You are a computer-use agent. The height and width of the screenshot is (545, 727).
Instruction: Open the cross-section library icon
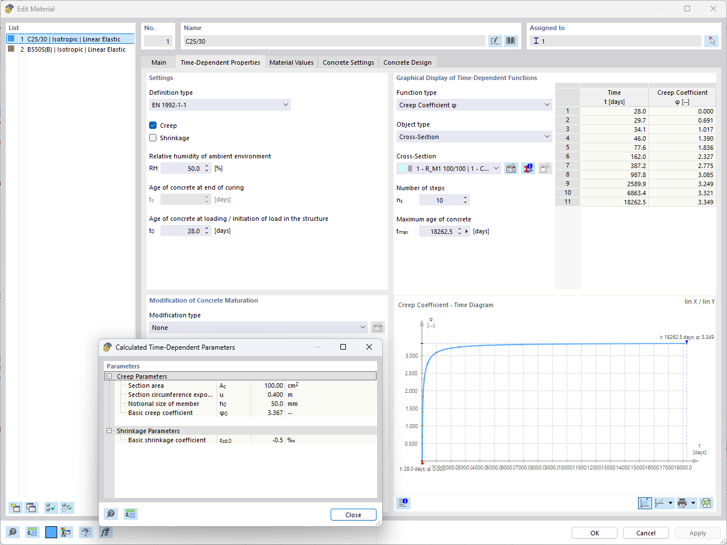511,169
